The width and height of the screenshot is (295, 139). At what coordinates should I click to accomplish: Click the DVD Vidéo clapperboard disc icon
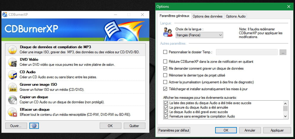point(12,62)
